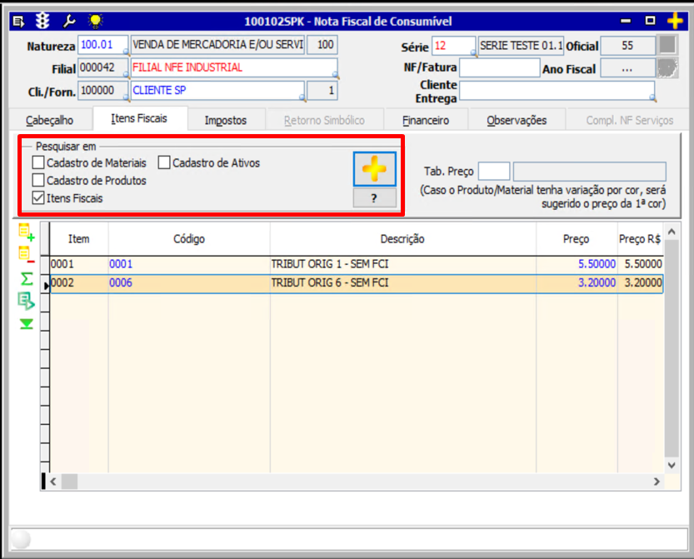Click the Tab. Preço code field
Image resolution: width=694 pixels, height=559 pixels.
(494, 171)
